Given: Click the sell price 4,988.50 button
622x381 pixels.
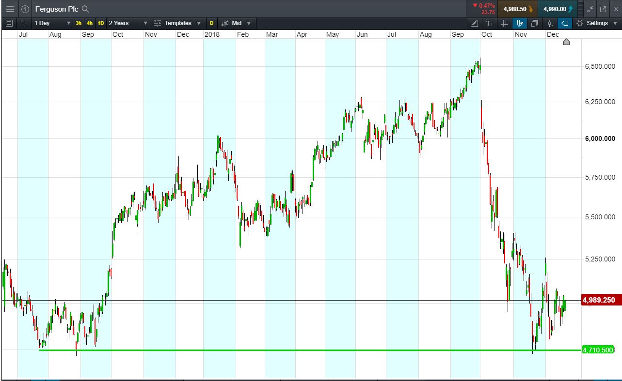Looking at the screenshot, I should pyautogui.click(x=518, y=9).
